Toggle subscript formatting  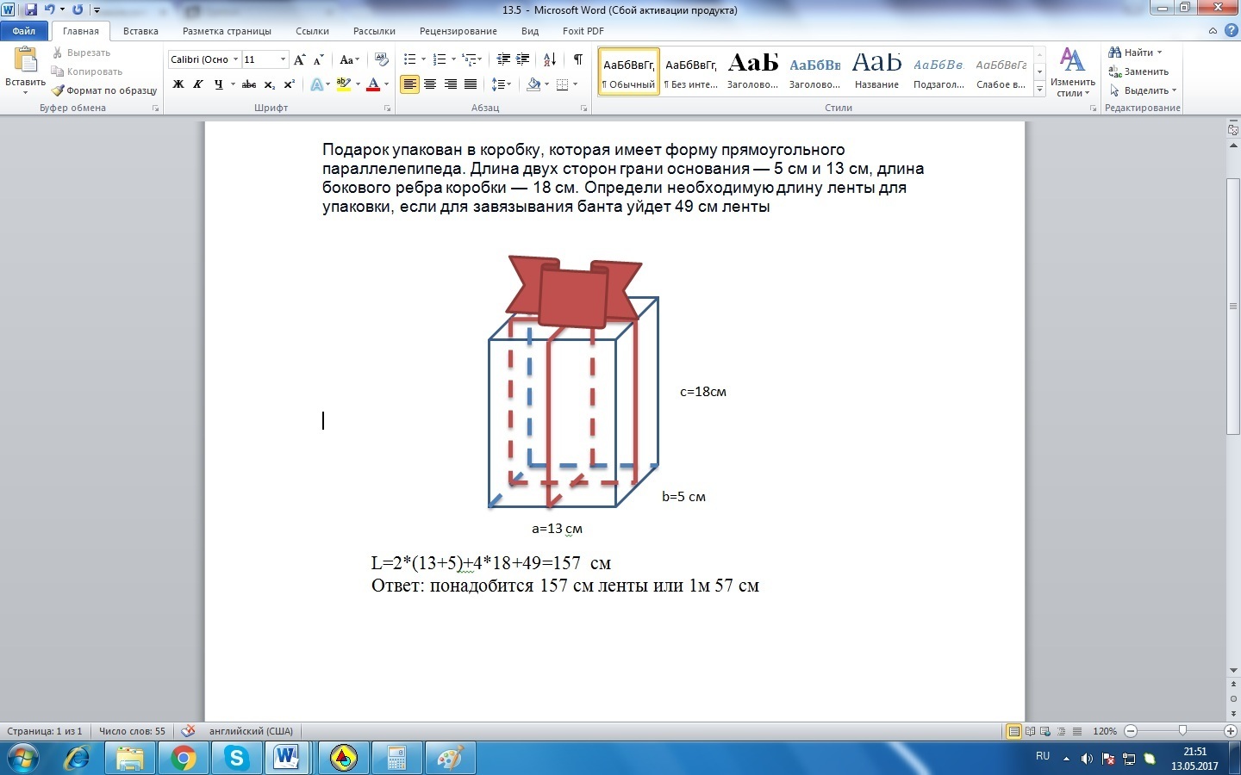[x=269, y=84]
